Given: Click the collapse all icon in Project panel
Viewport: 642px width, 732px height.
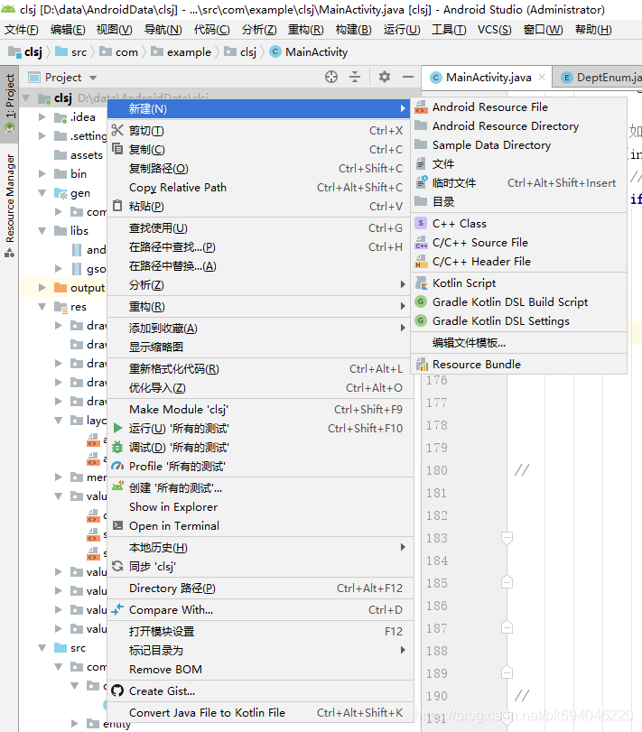Looking at the screenshot, I should click(x=355, y=77).
